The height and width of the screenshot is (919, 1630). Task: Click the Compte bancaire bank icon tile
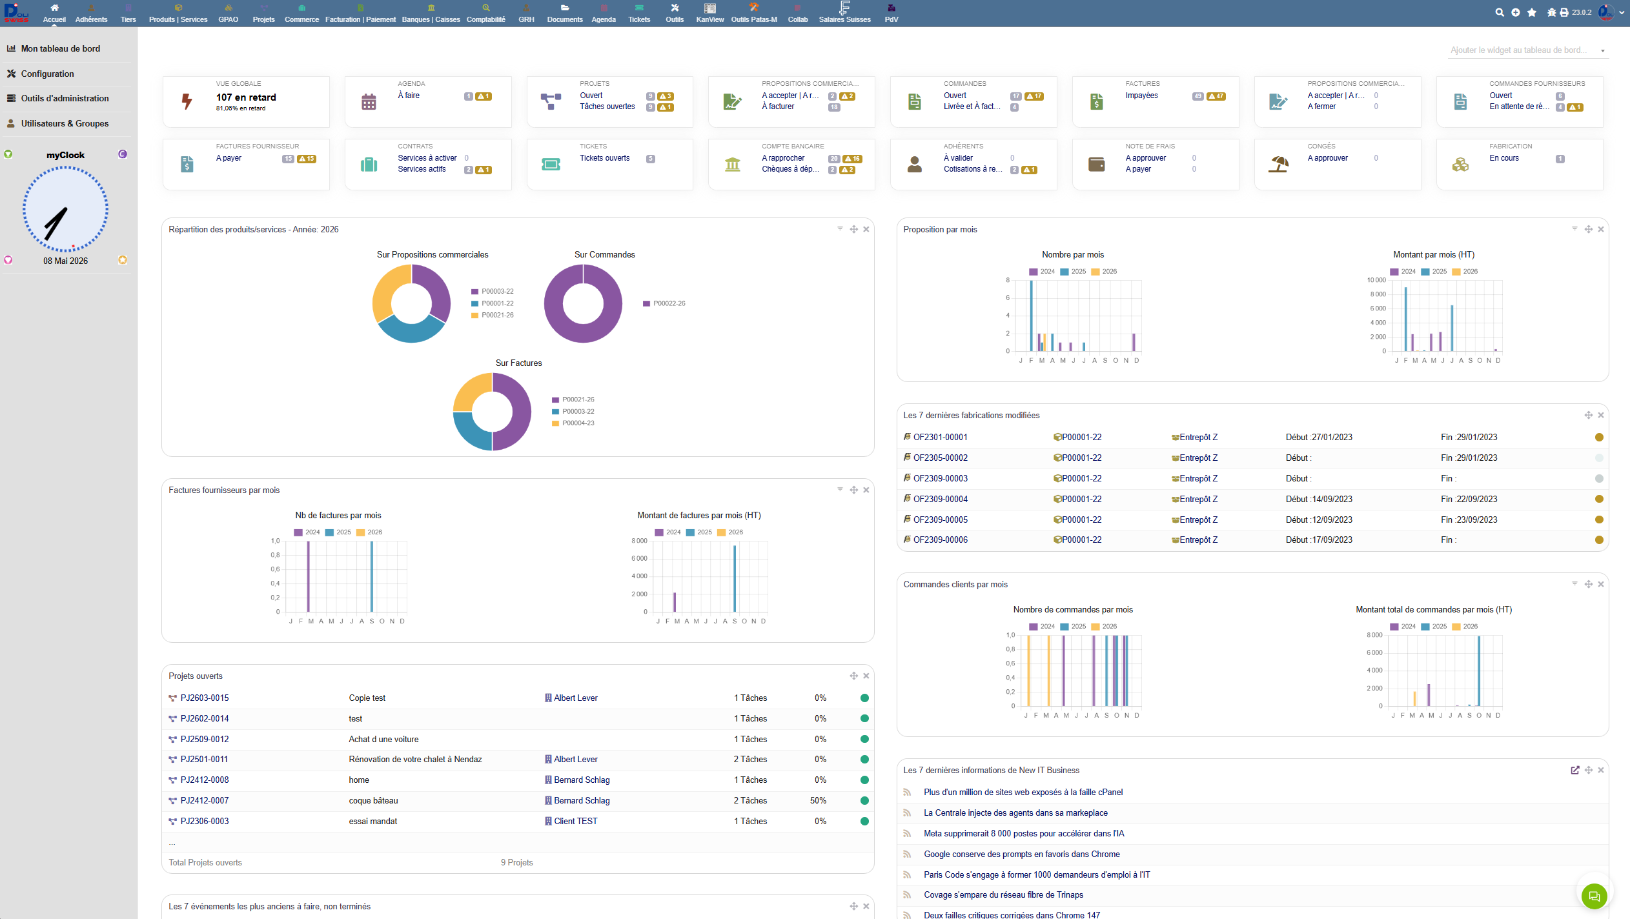[x=732, y=165]
